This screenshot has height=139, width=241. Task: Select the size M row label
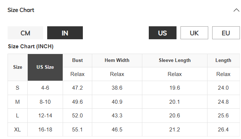18,102
